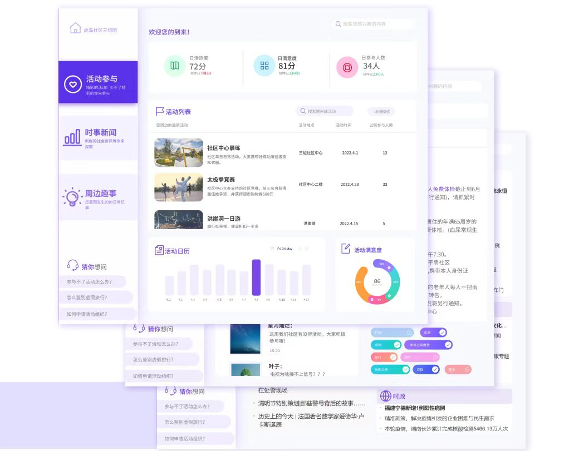Click 怎么鉴别虚假旅行? in front window
Image resolution: width=574 pixels, height=451 pixels.
tap(96, 298)
